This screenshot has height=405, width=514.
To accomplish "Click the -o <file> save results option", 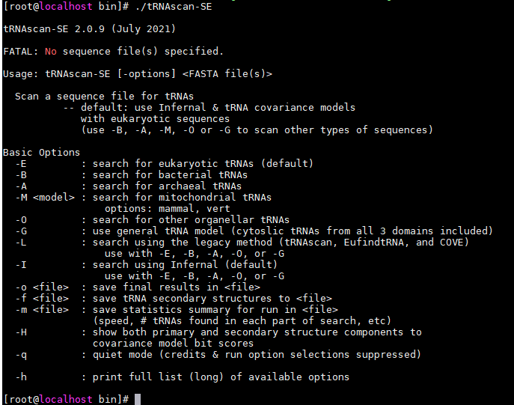I will [138, 287].
